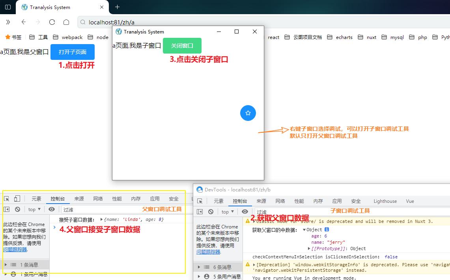Open a new browser tab
Screen dimensions: 450x280
click(117, 7)
